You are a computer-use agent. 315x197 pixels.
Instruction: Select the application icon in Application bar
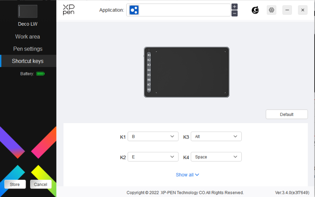pyautogui.click(x=134, y=10)
